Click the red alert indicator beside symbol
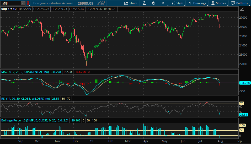Screen dimensions: 251x144 click(28, 3)
